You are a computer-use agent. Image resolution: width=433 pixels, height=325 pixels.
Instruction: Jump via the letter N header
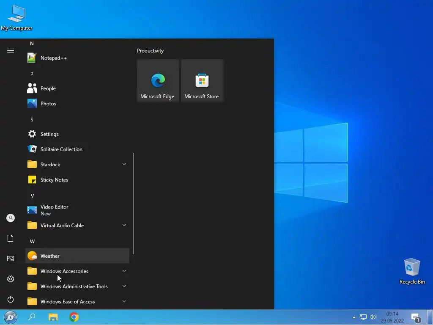pos(32,44)
